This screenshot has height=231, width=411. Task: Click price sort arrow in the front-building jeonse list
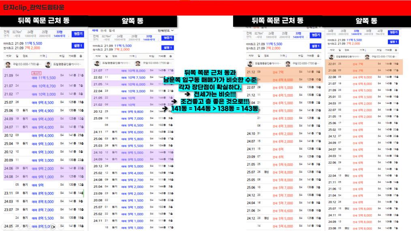point(365,50)
